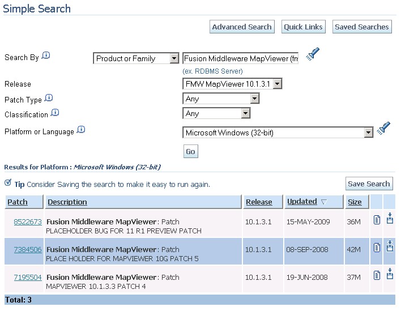Sort results by Updated column header
Viewport: 401px width, 311px height.
pos(302,202)
